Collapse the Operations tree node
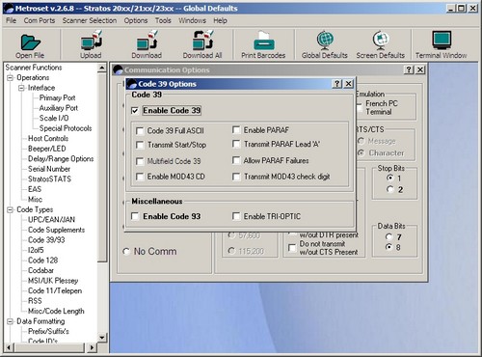Screen dimensions: 482x357 pyautogui.click(x=10, y=78)
